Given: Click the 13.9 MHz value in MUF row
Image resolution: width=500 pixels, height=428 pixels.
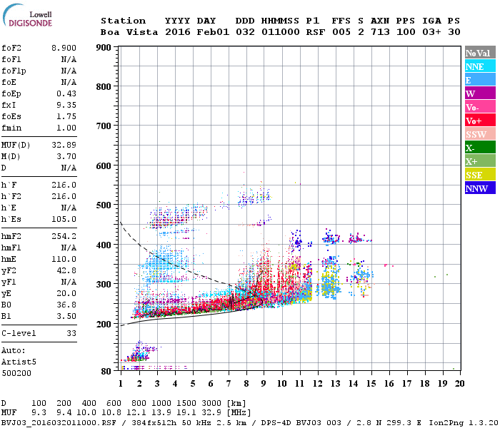Looking at the screenshot, I should (161, 412).
